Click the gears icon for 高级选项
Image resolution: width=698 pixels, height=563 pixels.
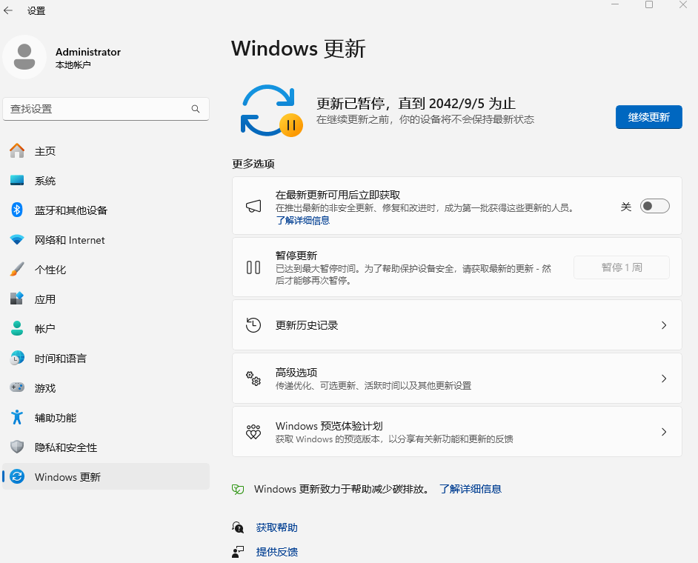tap(253, 379)
